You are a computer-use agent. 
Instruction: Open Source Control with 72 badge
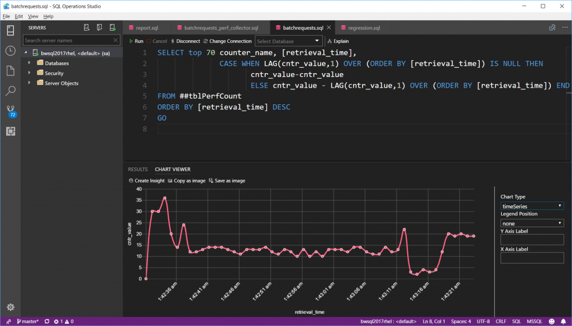tap(10, 111)
